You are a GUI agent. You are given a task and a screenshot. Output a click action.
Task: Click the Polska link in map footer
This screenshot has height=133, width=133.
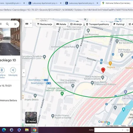(x=123, y=126)
